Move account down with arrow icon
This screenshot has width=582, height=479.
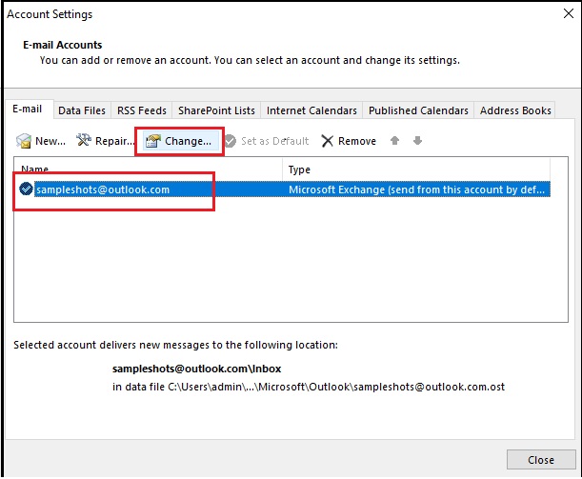[x=417, y=141]
